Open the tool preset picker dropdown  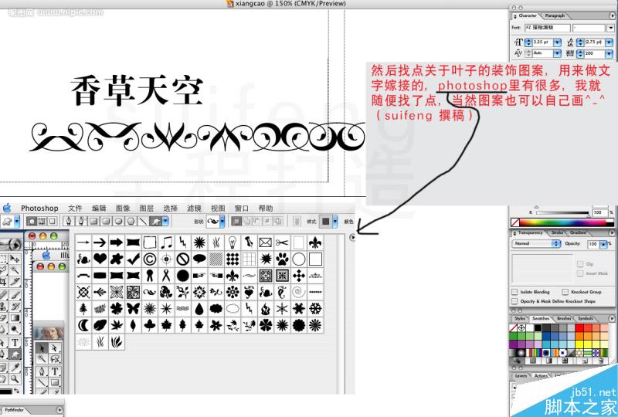coord(16,221)
